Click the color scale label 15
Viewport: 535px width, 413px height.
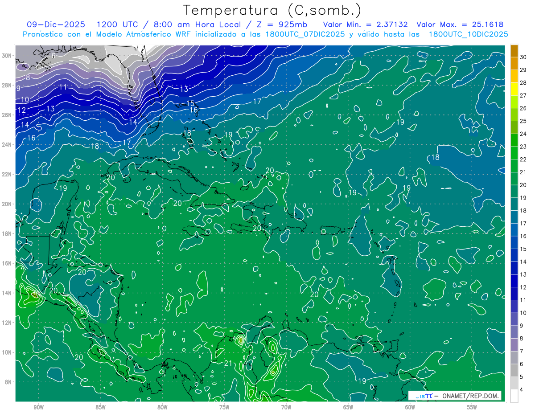(x=523, y=249)
